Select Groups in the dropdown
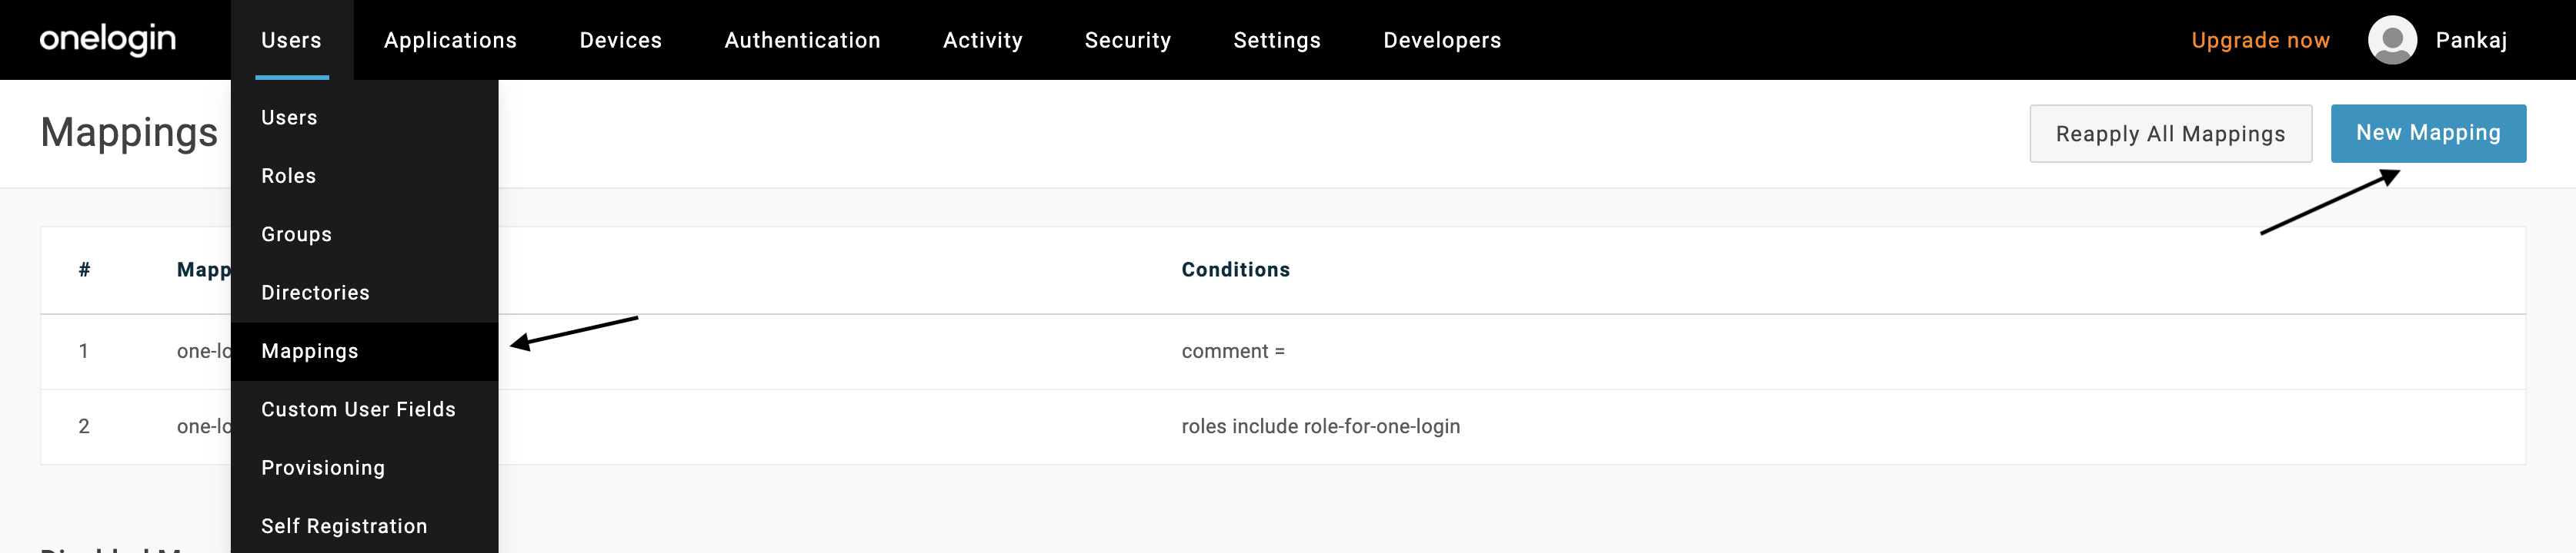Viewport: 2576px width, 553px height. pos(364,234)
